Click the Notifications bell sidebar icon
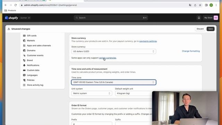222x125 pixels. 24,65
